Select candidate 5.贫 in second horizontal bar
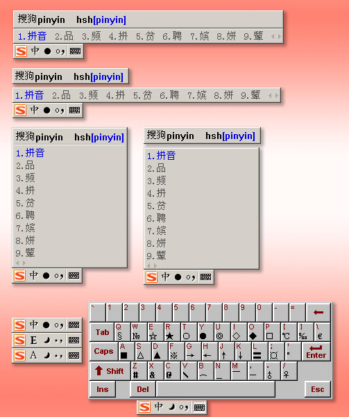This screenshot has width=349, height=417. click(x=142, y=95)
